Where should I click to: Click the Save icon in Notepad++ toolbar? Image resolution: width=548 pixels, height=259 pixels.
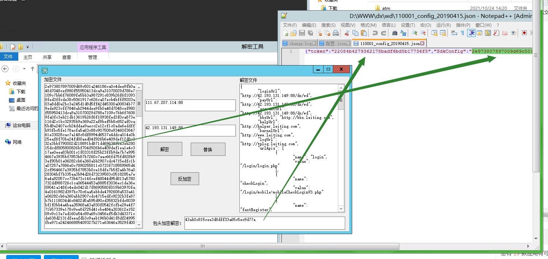click(302, 33)
